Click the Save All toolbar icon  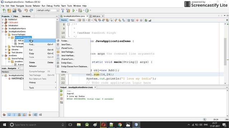pyautogui.click(x=20, y=10)
